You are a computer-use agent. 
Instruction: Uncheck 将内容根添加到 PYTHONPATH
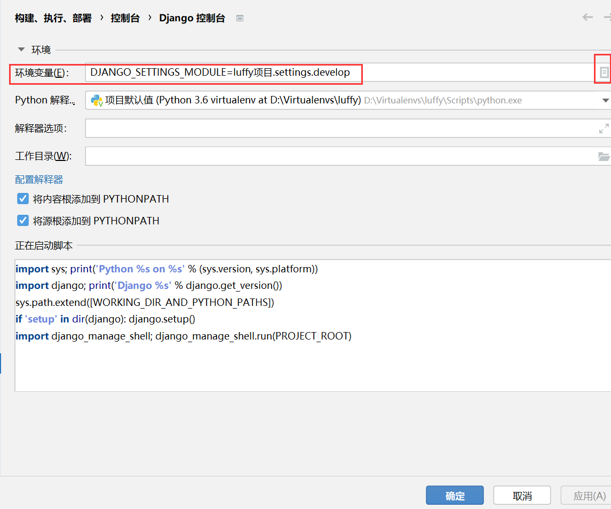click(22, 198)
